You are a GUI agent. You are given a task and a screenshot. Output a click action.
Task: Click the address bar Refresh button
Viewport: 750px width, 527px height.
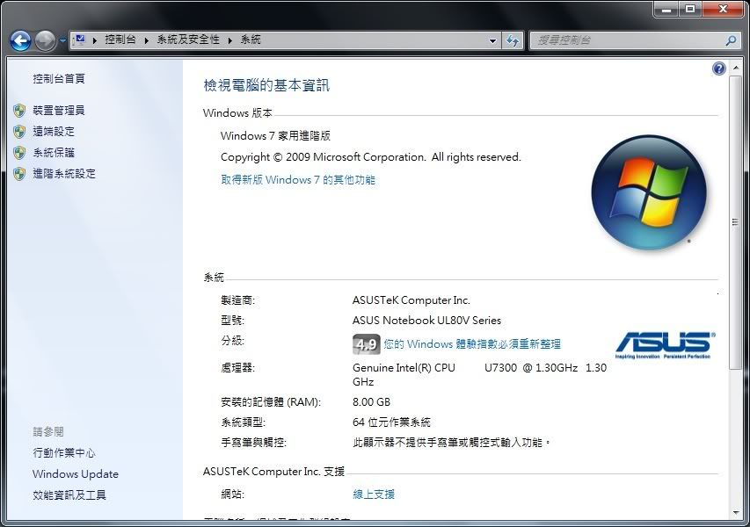513,41
